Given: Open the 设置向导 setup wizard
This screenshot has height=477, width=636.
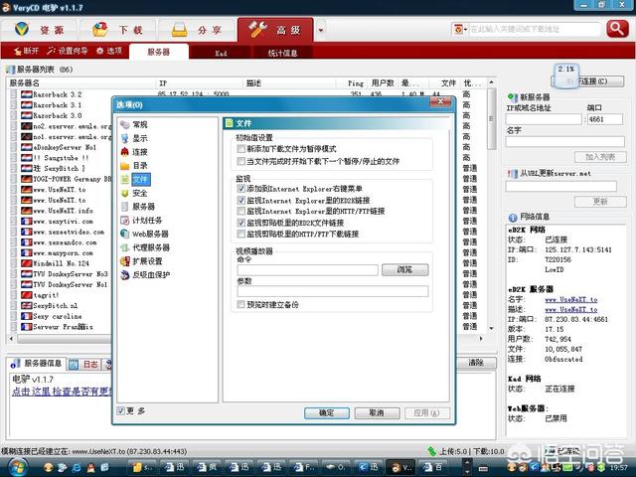Looking at the screenshot, I should tap(68, 51).
